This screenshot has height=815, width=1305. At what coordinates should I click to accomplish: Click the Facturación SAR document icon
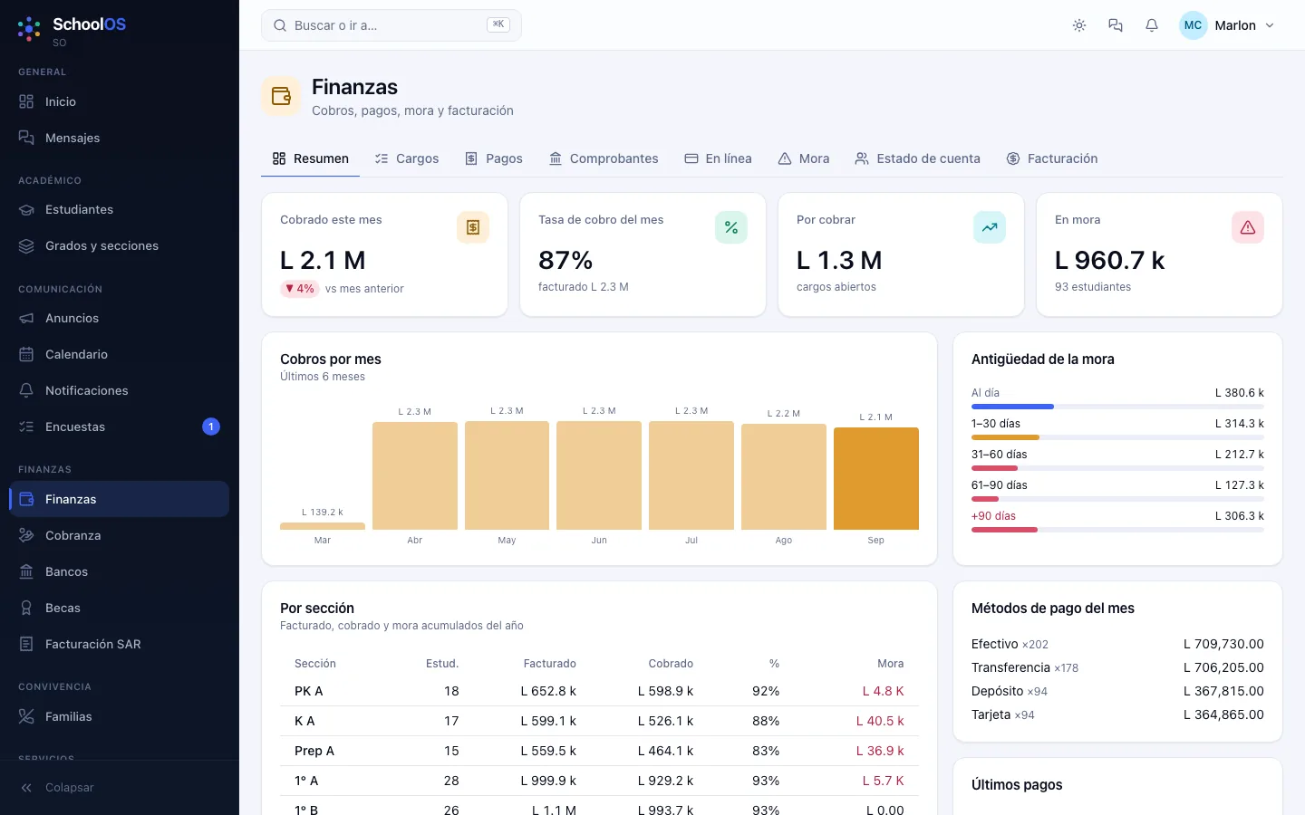point(26,644)
